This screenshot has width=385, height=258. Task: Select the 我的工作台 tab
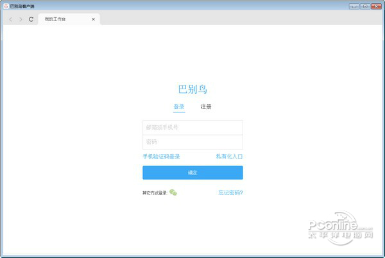(x=69, y=19)
